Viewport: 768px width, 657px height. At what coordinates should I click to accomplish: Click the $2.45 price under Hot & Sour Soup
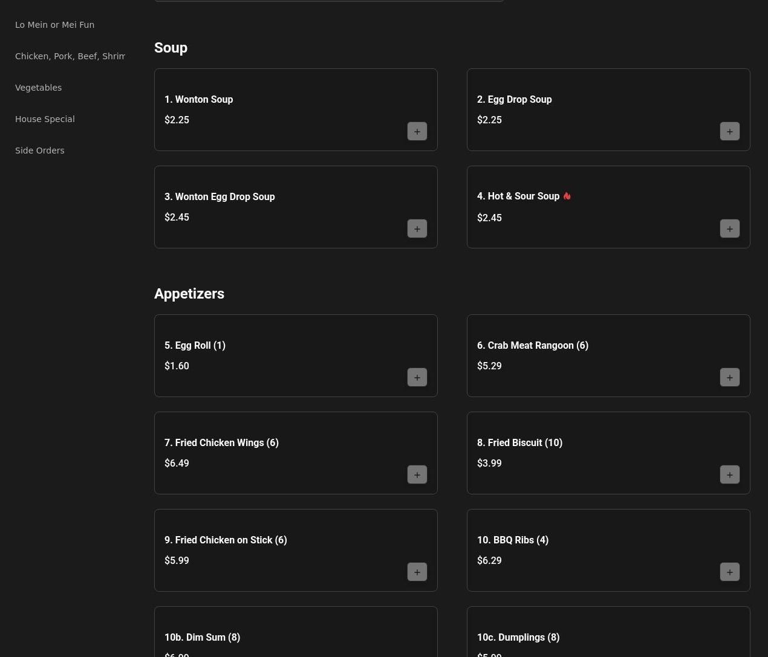click(489, 218)
